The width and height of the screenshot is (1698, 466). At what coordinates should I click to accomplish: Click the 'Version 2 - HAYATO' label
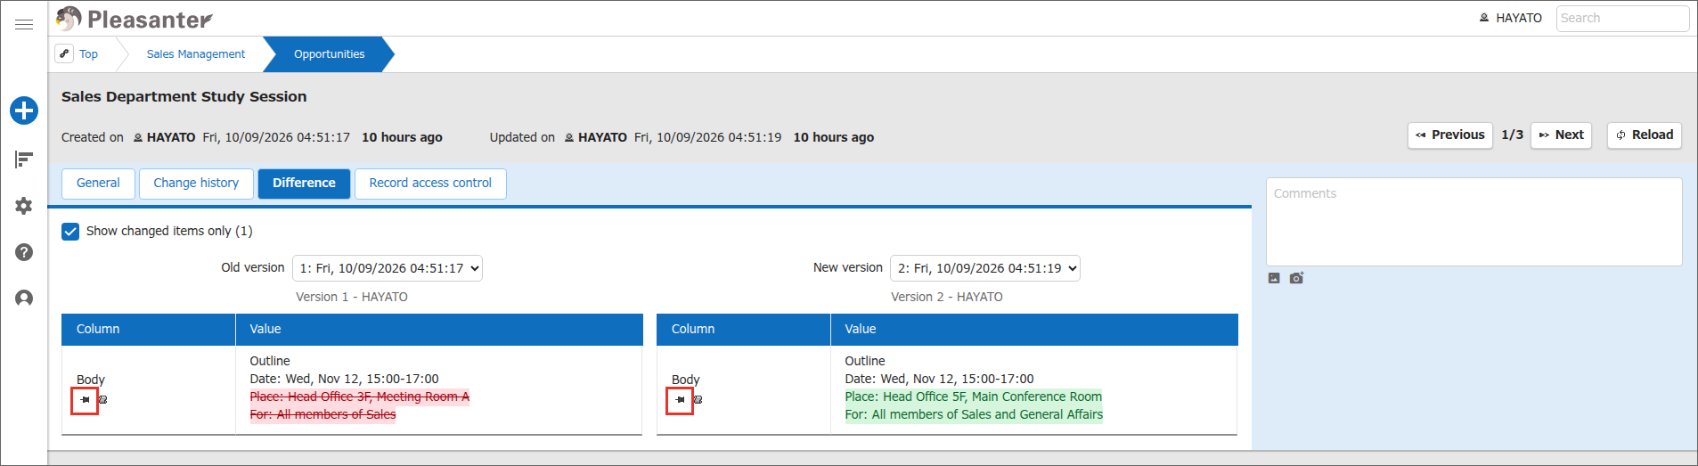tap(947, 298)
